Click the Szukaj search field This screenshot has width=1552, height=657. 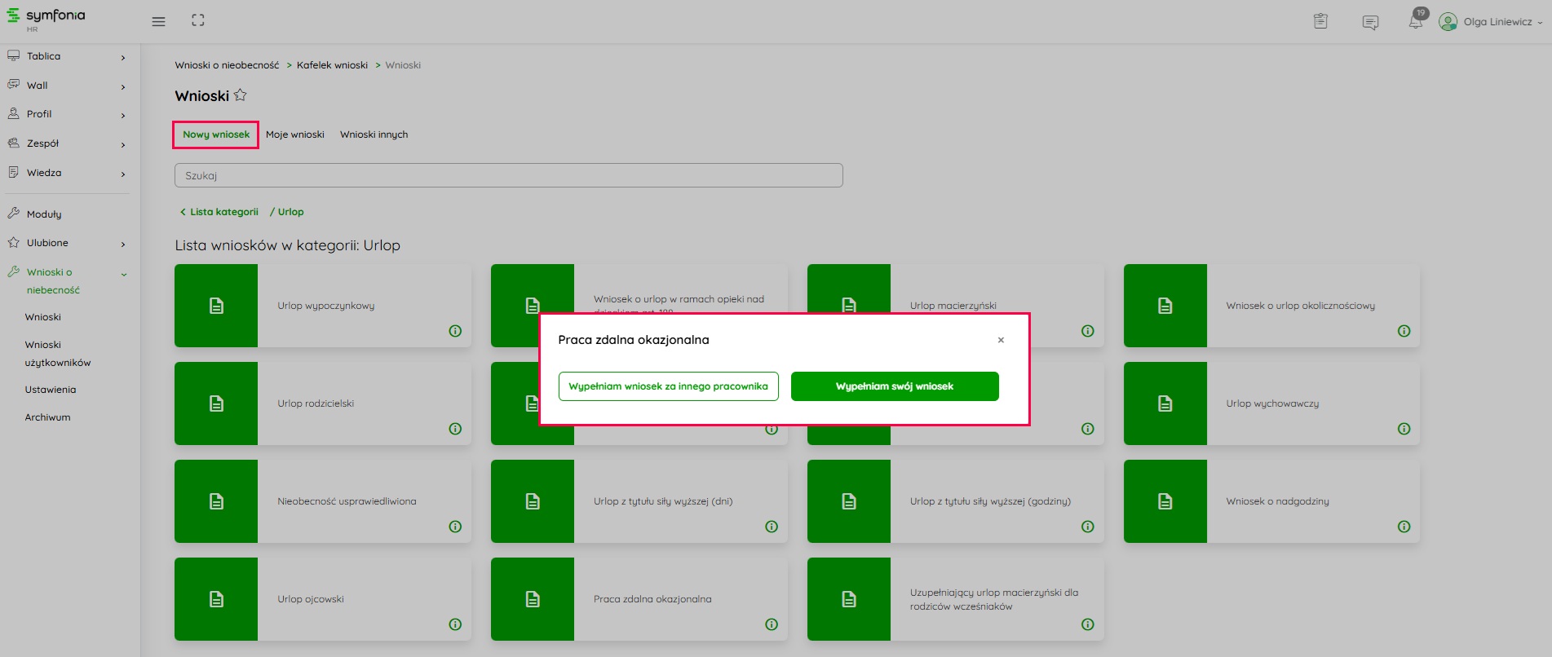[508, 175]
